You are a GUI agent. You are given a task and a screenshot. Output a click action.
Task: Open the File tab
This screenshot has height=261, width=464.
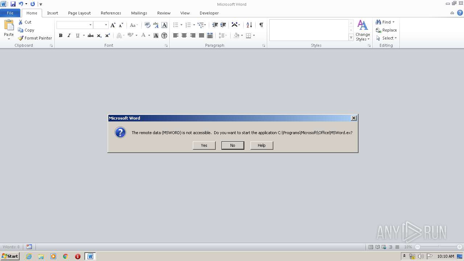point(10,13)
